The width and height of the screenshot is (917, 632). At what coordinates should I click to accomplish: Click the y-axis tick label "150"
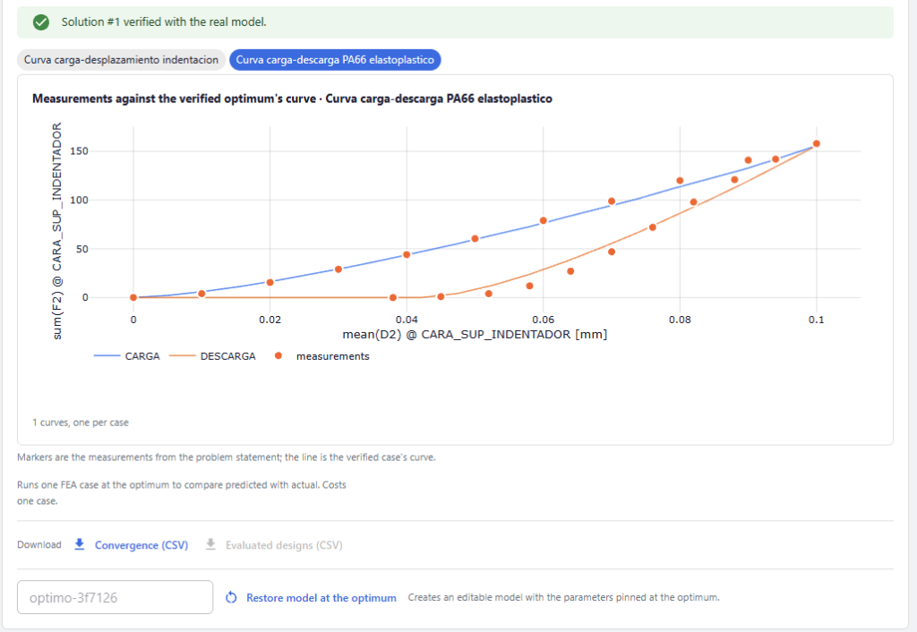tap(80, 150)
